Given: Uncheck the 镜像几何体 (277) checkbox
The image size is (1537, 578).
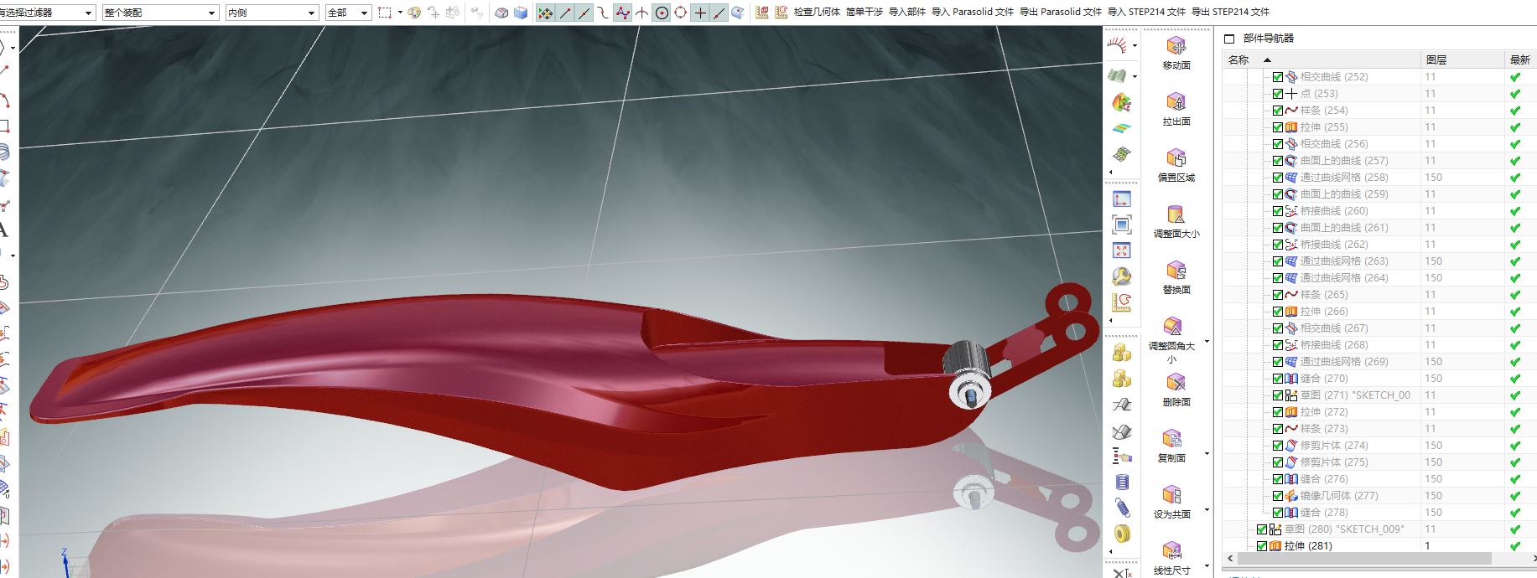Looking at the screenshot, I should pyautogui.click(x=1278, y=495).
